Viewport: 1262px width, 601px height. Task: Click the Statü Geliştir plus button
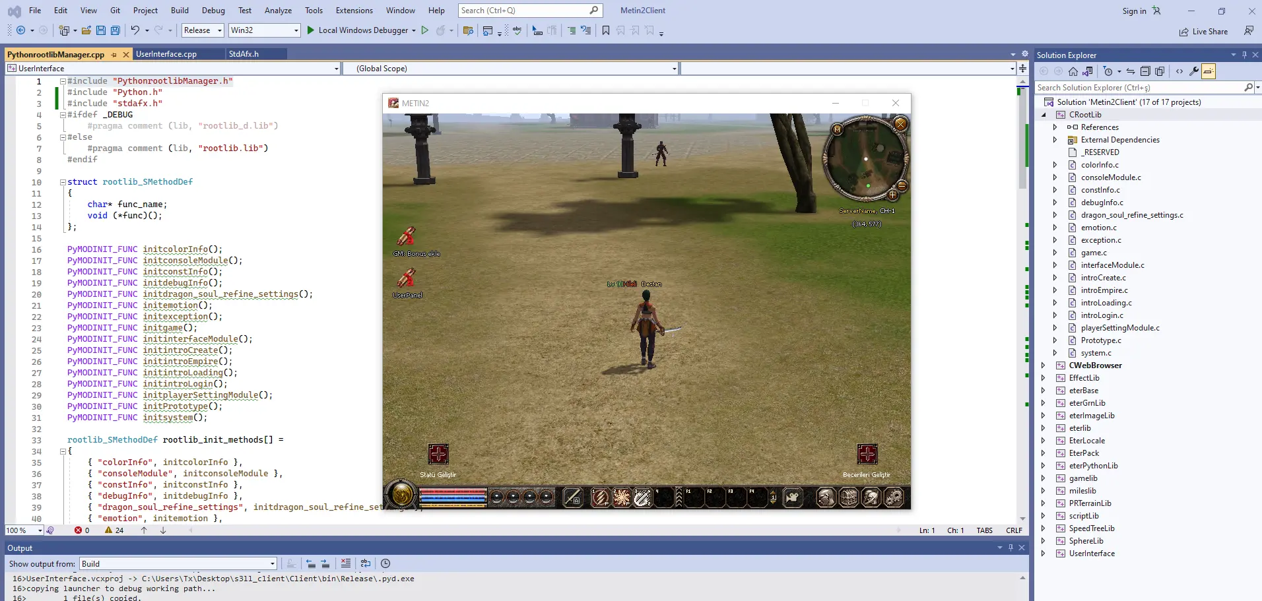[438, 454]
